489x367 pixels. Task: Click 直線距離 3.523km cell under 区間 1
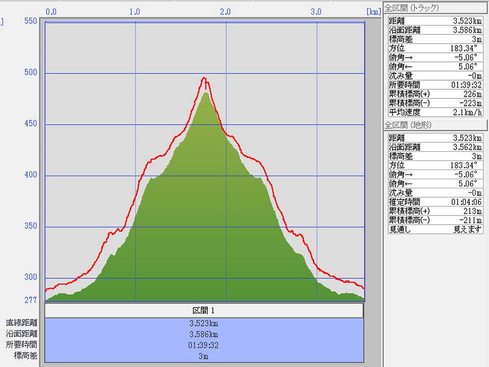pyautogui.click(x=205, y=324)
